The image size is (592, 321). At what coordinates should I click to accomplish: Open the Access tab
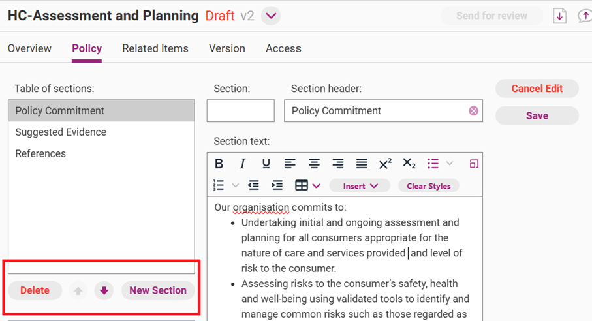pos(283,48)
